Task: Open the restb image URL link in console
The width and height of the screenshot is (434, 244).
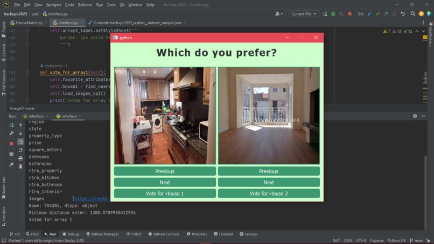Action: [x=92, y=199]
